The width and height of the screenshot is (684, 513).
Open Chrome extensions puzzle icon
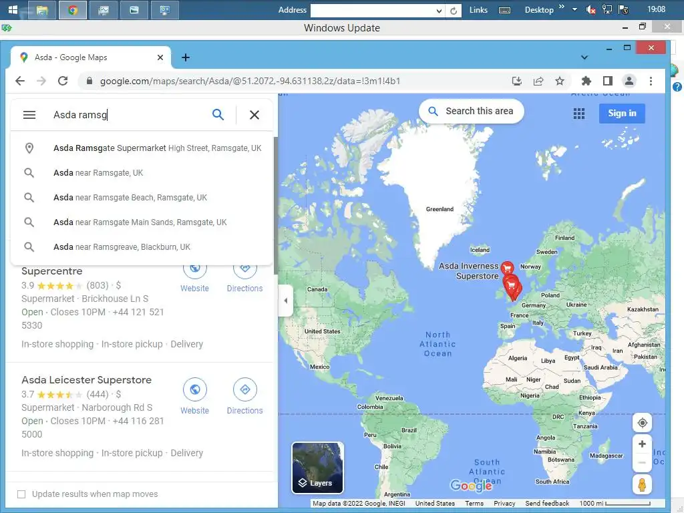pos(586,81)
